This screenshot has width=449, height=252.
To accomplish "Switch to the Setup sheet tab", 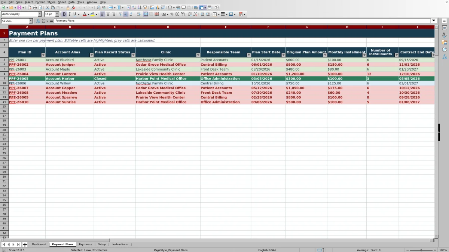I will pyautogui.click(x=102, y=245).
